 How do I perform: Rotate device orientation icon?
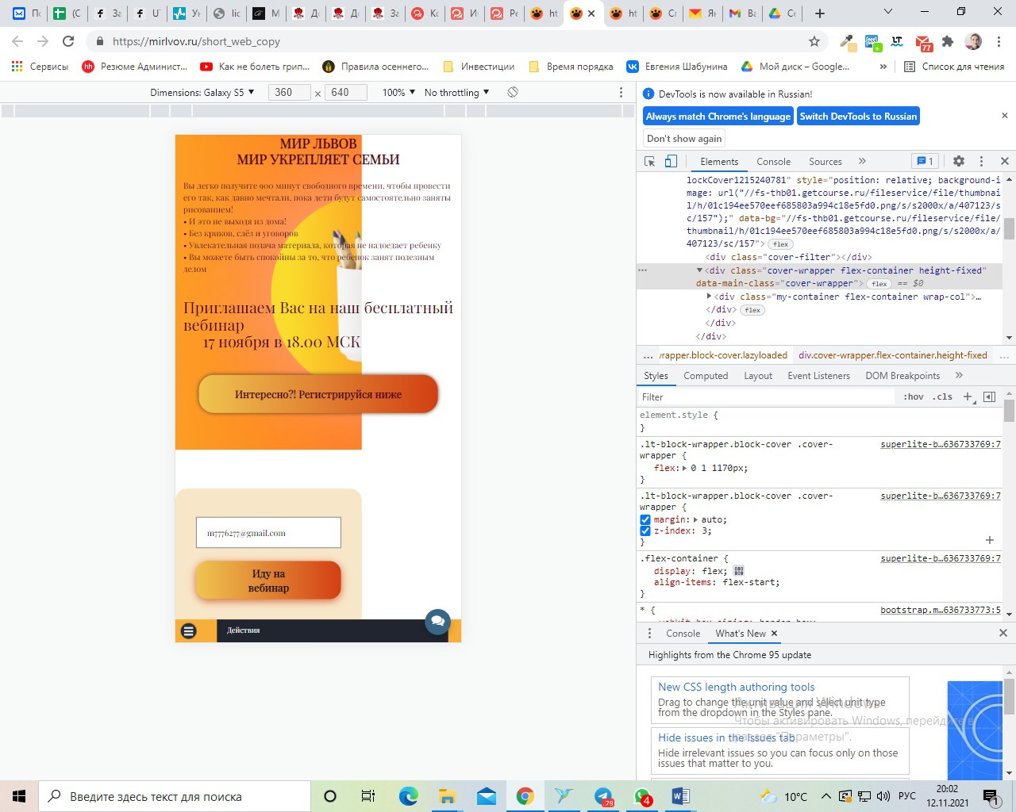tap(513, 92)
